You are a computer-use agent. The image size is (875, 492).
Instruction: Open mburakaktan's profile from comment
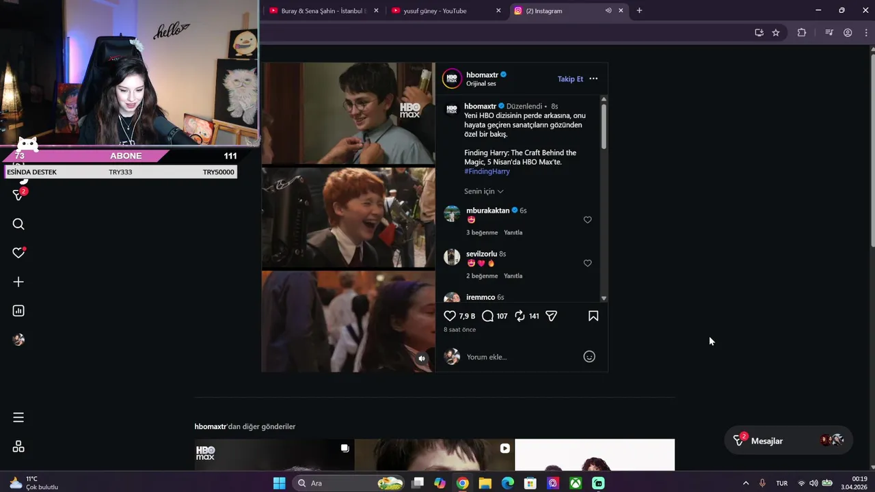[487, 210]
